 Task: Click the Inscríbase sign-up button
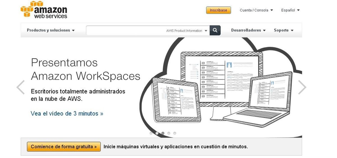tap(218, 10)
